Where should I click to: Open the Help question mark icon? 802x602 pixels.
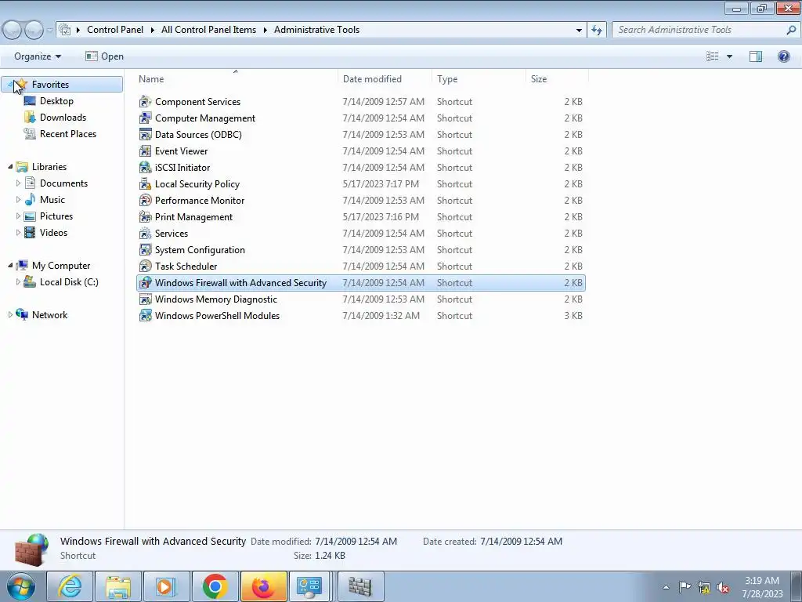[x=783, y=56]
